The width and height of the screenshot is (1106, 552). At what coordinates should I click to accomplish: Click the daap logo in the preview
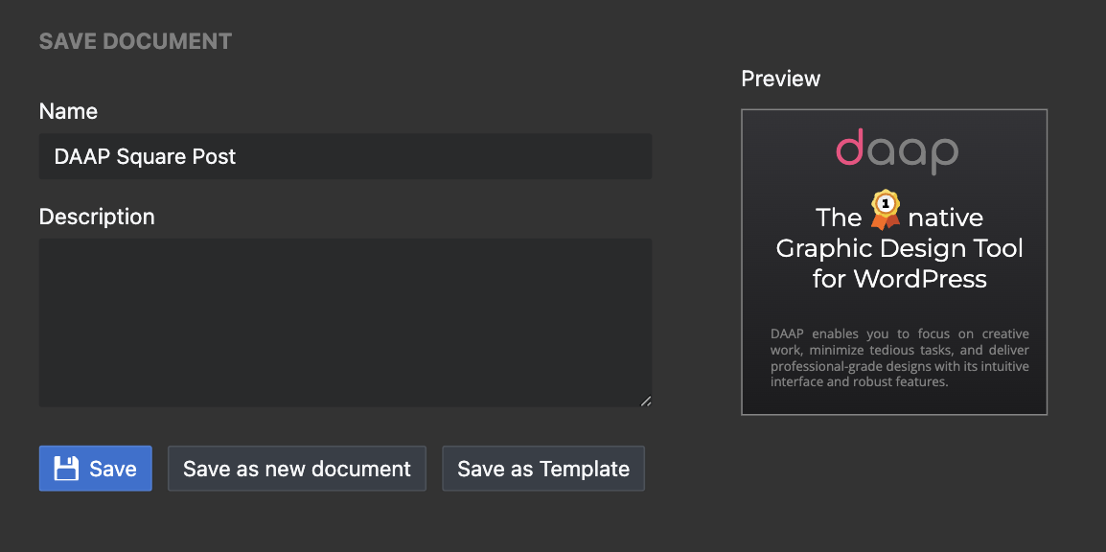[x=896, y=150]
